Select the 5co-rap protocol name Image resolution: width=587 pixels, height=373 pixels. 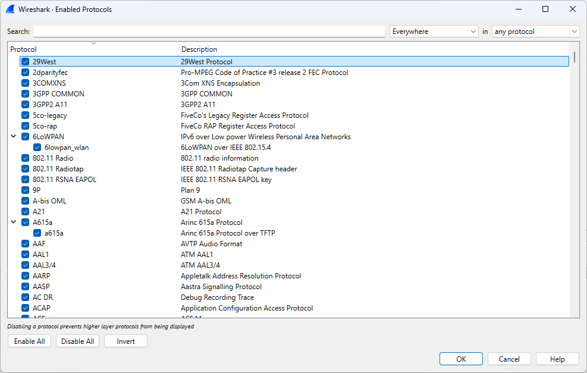tap(45, 126)
